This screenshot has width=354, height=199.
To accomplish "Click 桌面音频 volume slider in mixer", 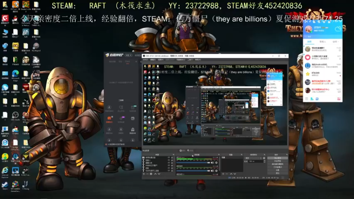I will click(193, 171).
